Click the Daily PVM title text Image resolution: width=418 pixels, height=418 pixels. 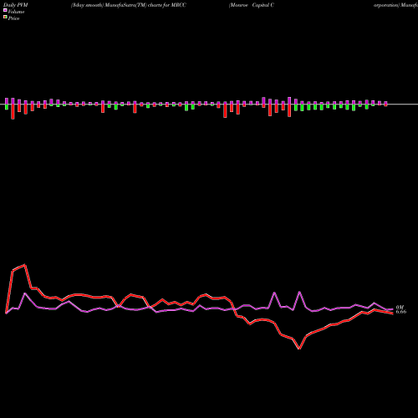(16, 5)
